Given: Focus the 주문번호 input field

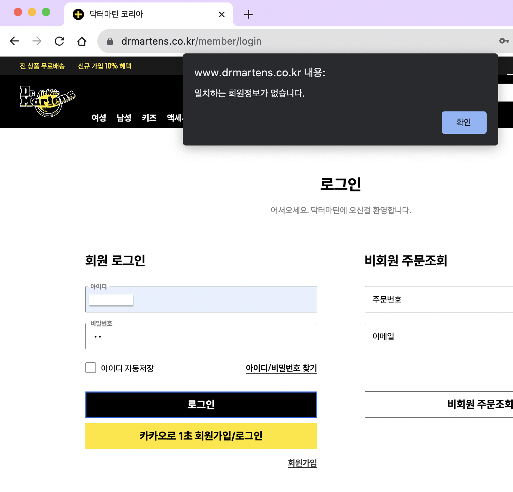Looking at the screenshot, I should coord(439,299).
